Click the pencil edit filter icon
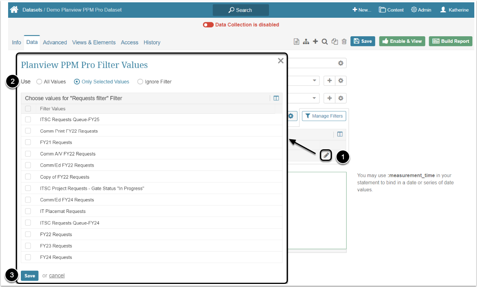 coord(326,155)
